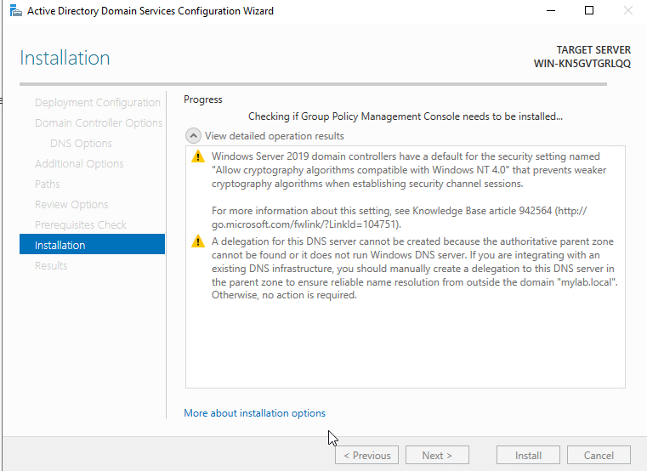Select Deployment Configuration in the sidebar
Viewport: 647px width, 471px height.
click(98, 102)
